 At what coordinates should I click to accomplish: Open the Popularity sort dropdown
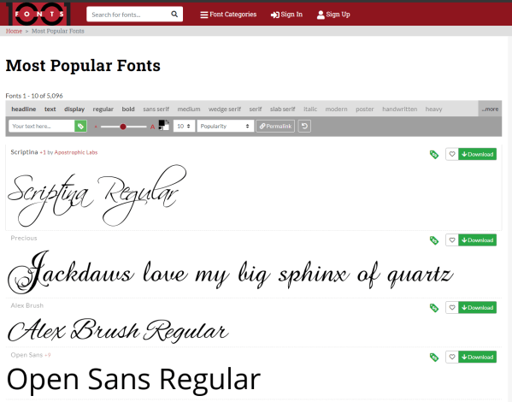pos(226,126)
